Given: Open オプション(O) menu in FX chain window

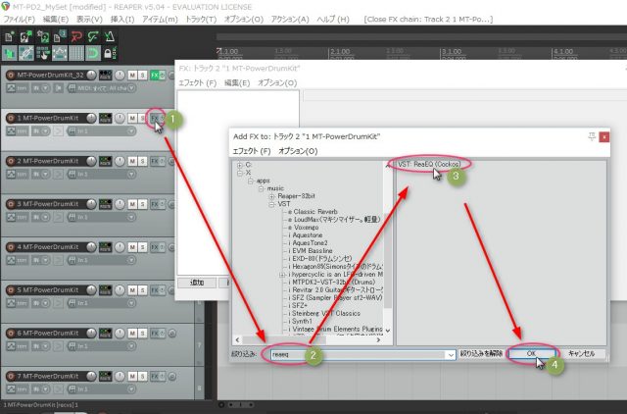Looking at the screenshot, I should (x=277, y=82).
